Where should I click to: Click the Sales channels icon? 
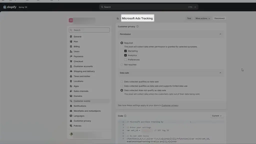[x=71, y=91]
